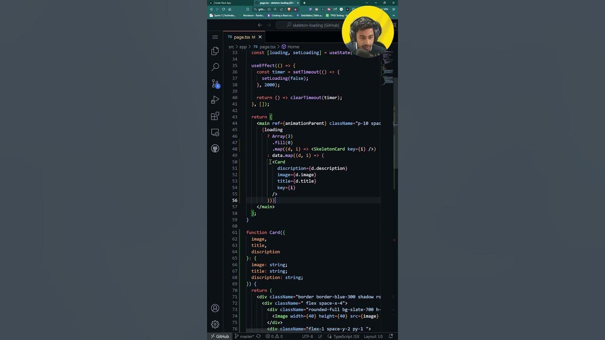Click function Card declaration on line 61
The width and height of the screenshot is (605, 340).
coord(263,232)
